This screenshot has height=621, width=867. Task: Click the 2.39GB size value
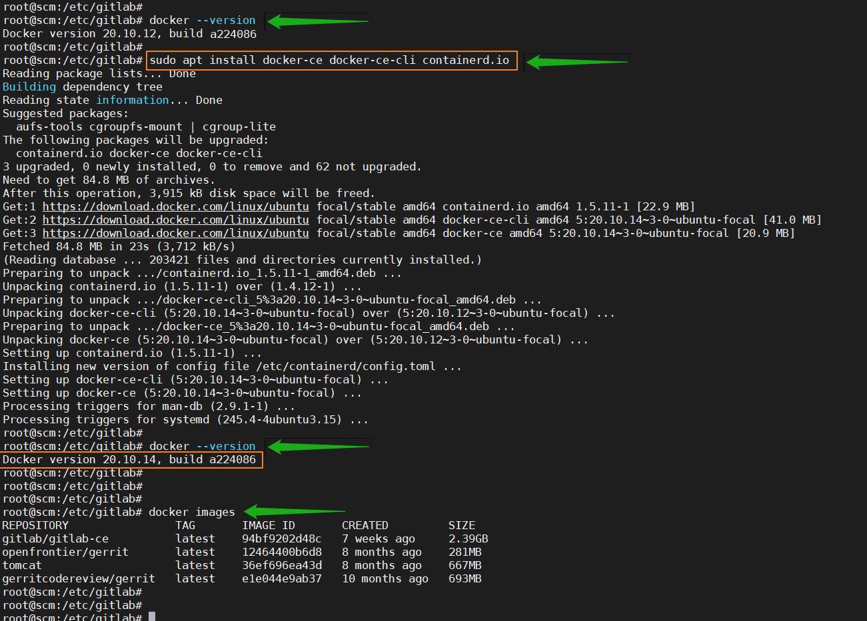tap(468, 538)
